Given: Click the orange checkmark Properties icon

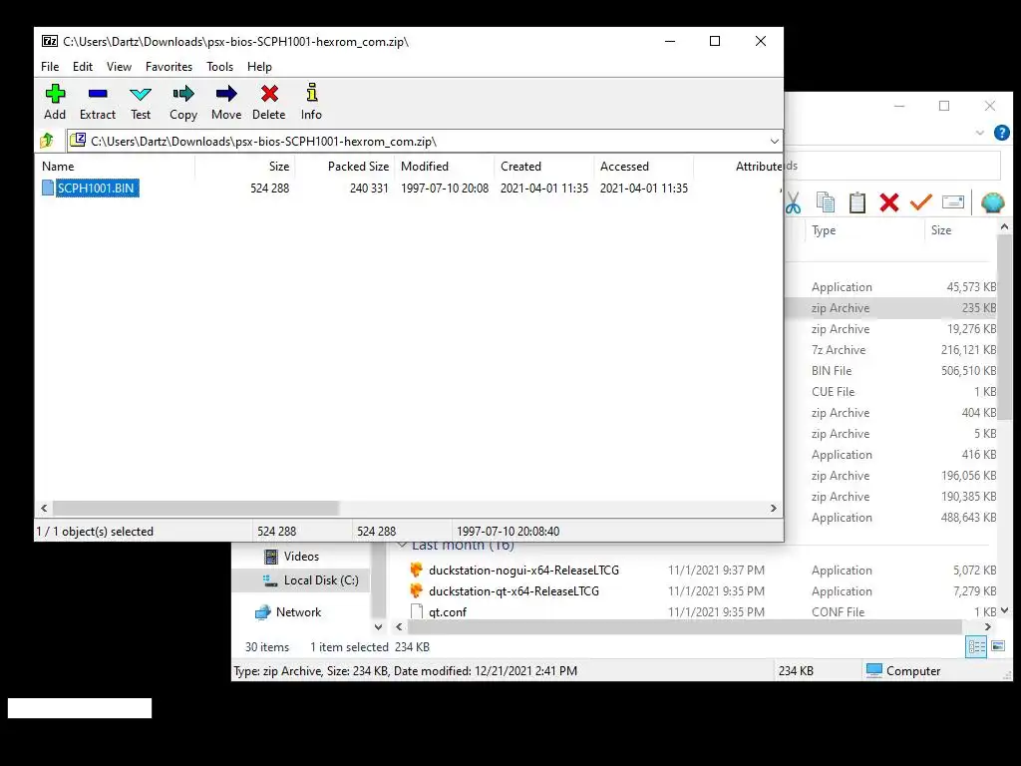Looking at the screenshot, I should (x=920, y=202).
